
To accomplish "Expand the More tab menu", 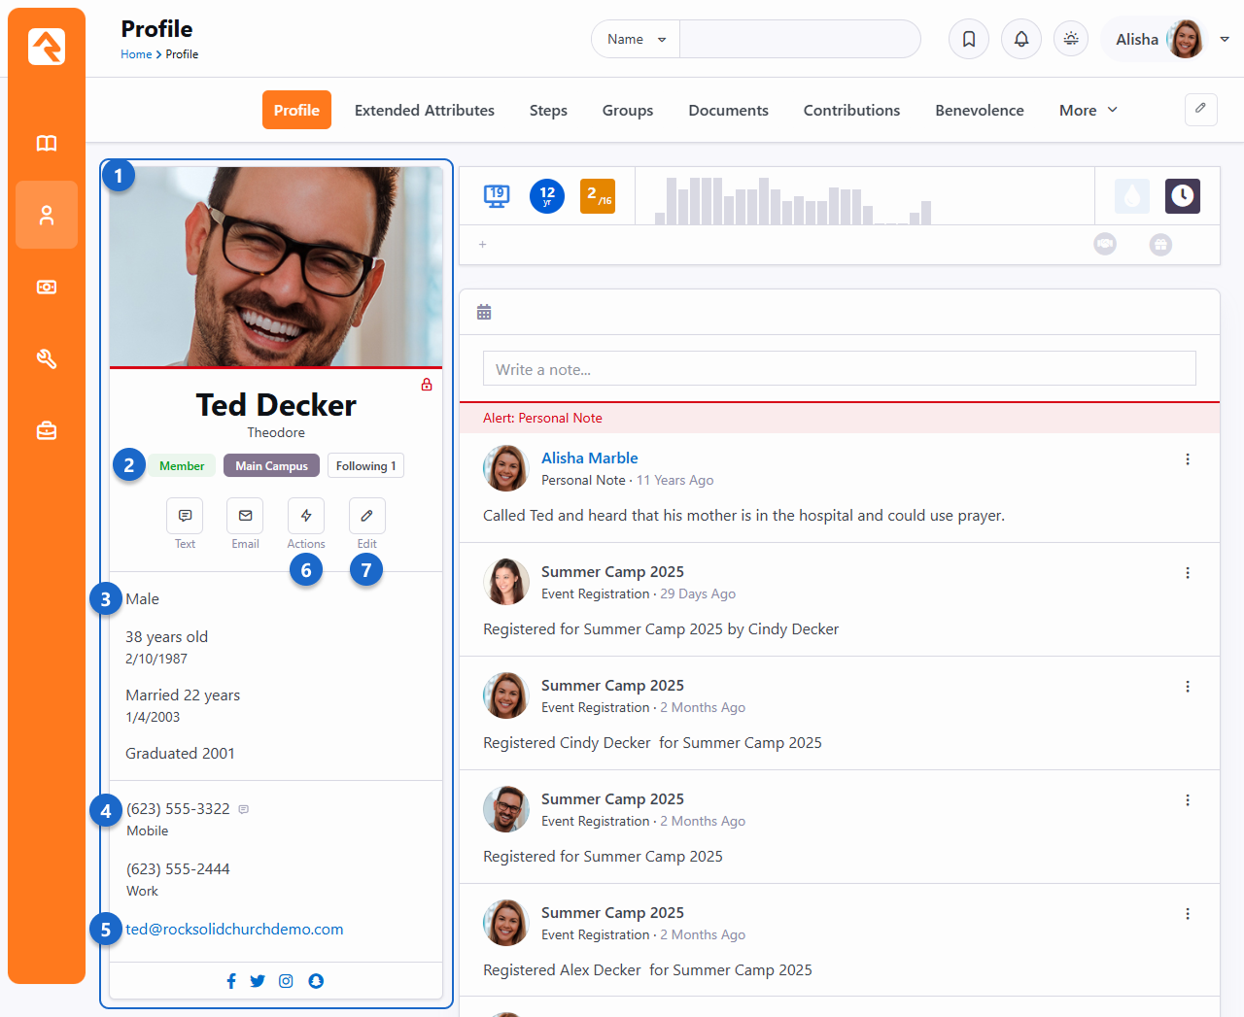I will [1088, 111].
